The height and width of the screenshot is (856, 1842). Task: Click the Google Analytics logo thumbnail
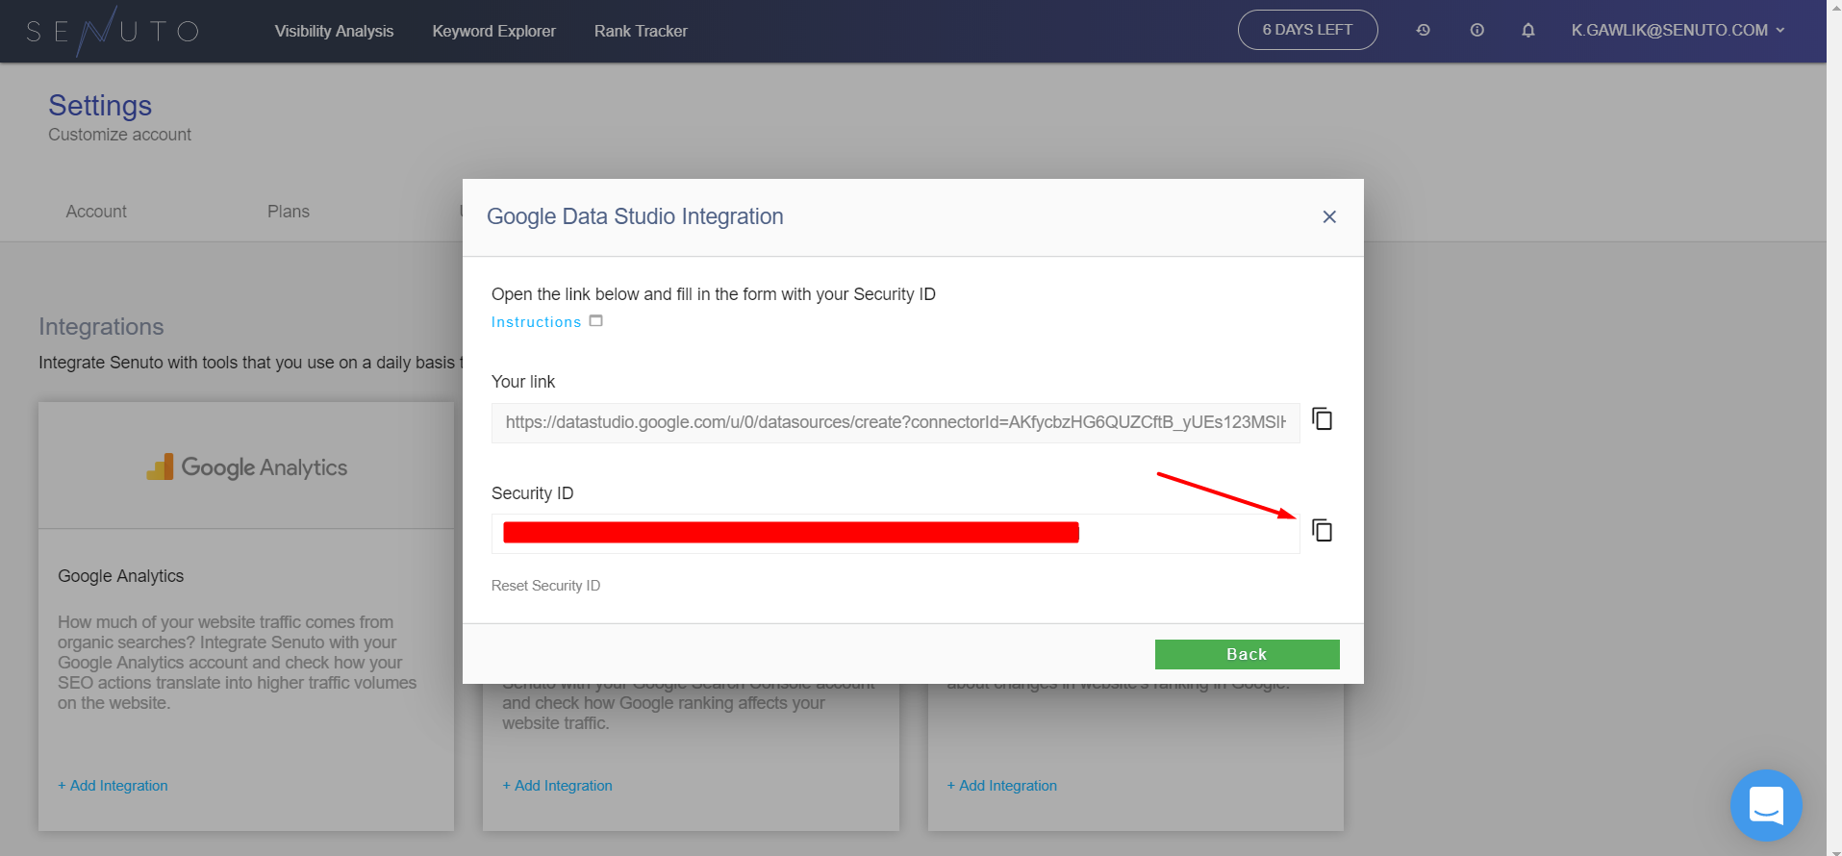[x=246, y=467]
